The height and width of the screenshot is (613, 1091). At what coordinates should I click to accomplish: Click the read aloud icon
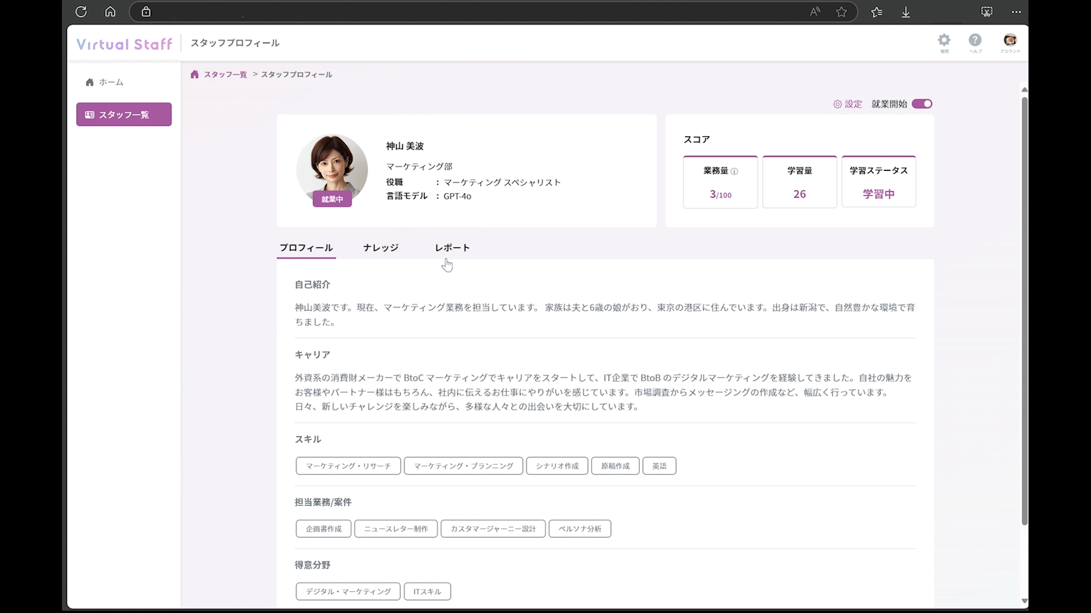[815, 12]
